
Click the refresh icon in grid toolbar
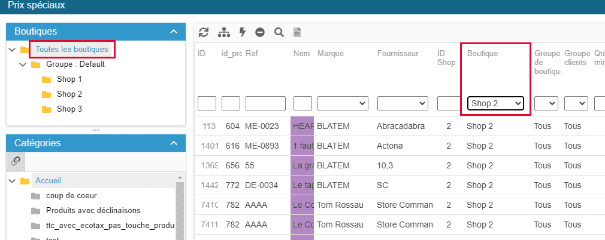[204, 32]
